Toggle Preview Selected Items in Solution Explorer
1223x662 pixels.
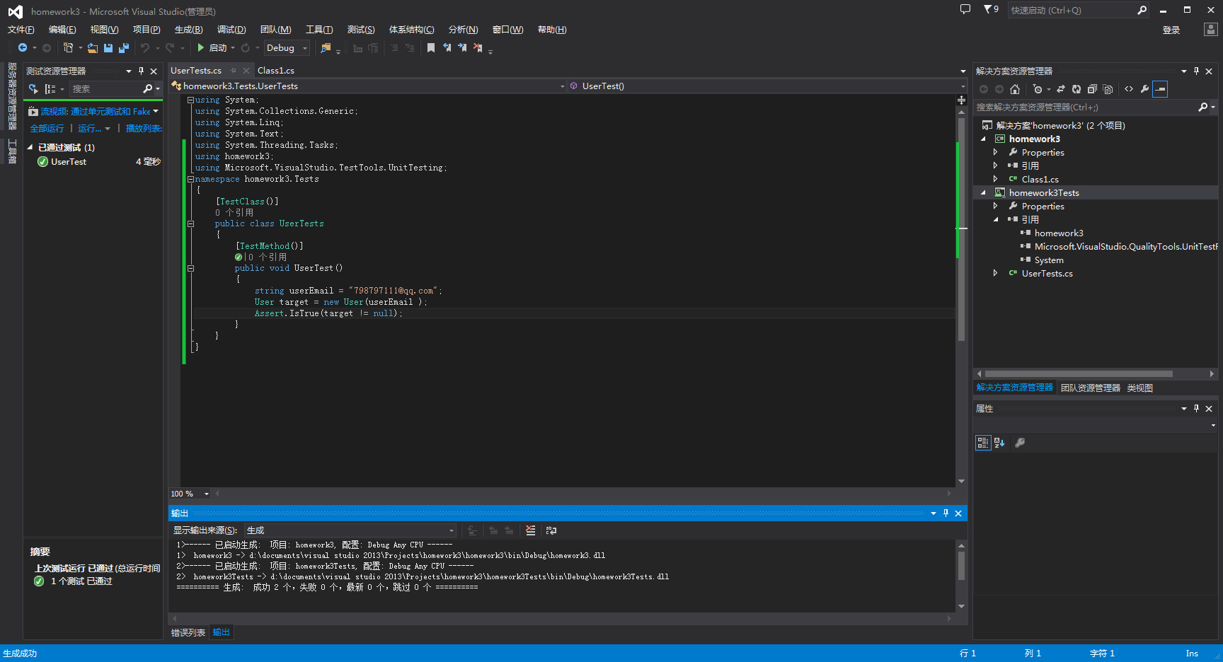[x=1160, y=89]
